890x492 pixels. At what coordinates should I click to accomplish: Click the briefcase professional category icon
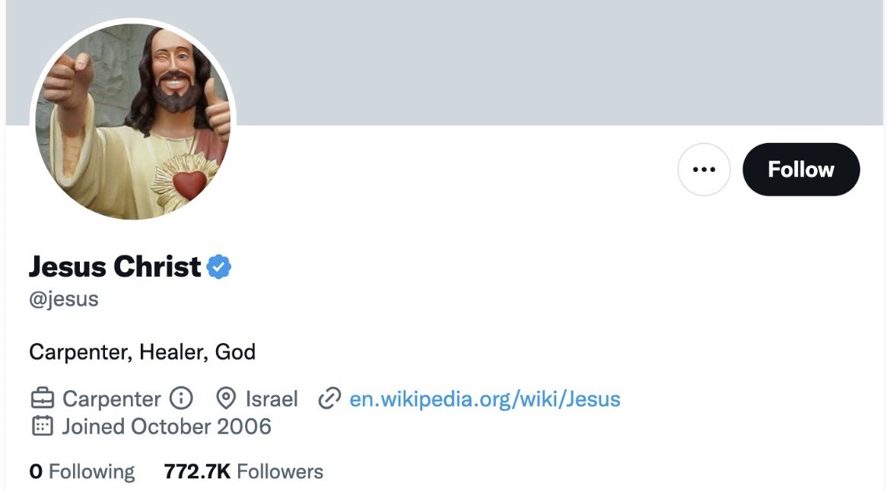point(43,398)
